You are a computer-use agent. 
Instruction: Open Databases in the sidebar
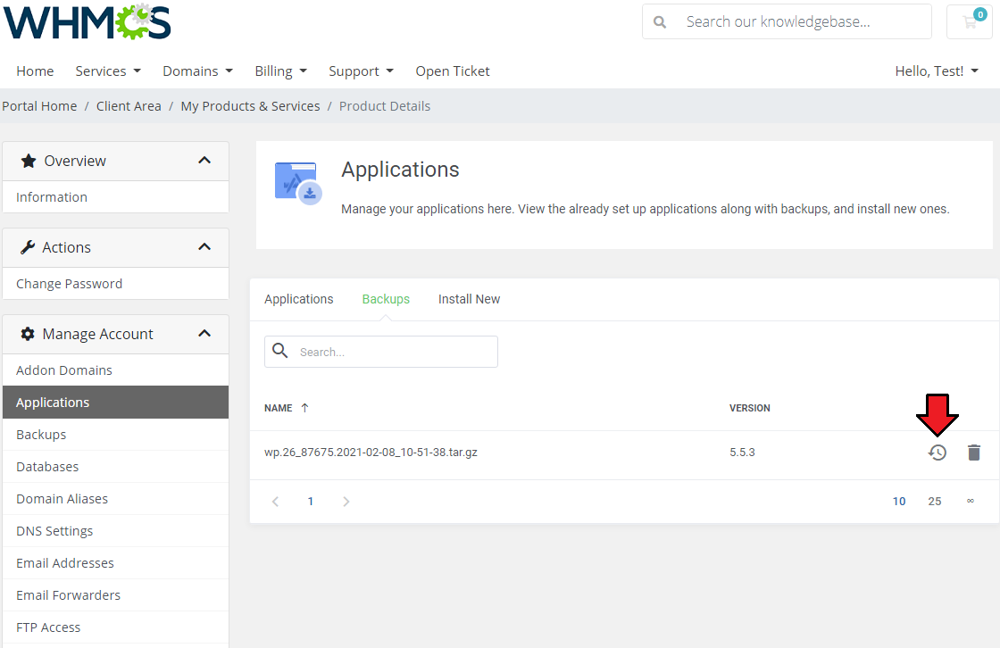115,467
